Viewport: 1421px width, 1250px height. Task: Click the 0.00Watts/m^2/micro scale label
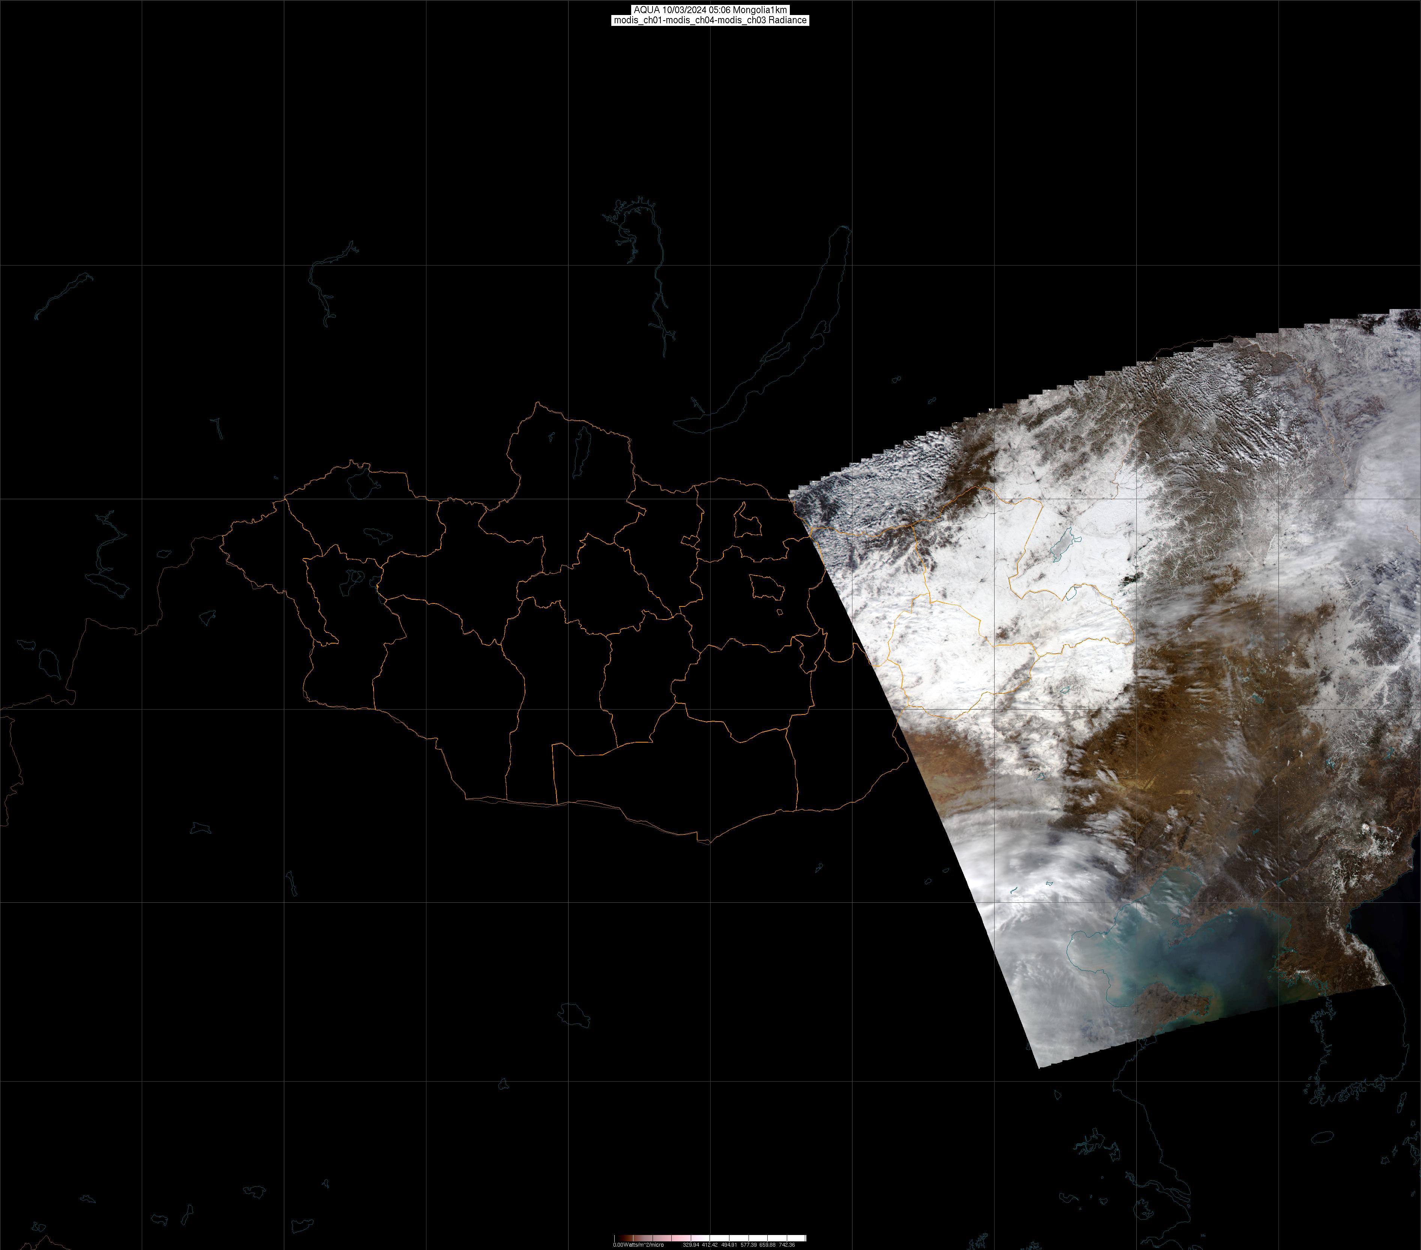pos(638,1244)
